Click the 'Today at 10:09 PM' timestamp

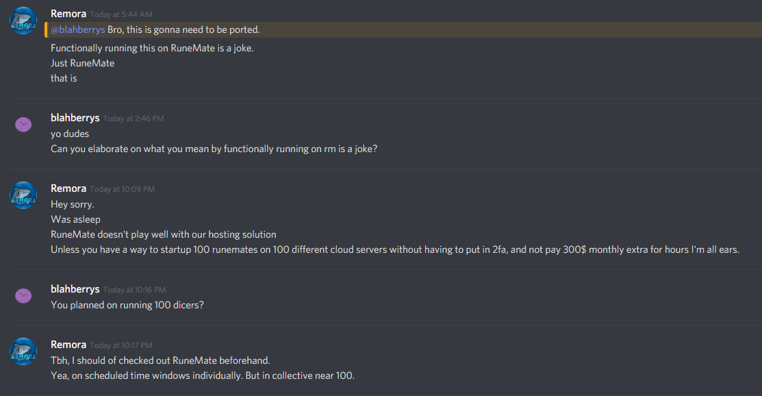[x=123, y=189]
